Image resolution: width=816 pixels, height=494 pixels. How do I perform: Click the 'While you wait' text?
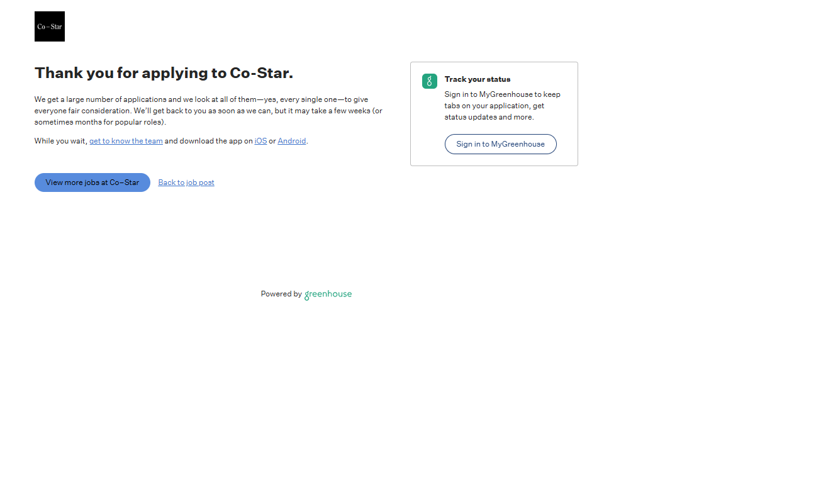click(60, 141)
